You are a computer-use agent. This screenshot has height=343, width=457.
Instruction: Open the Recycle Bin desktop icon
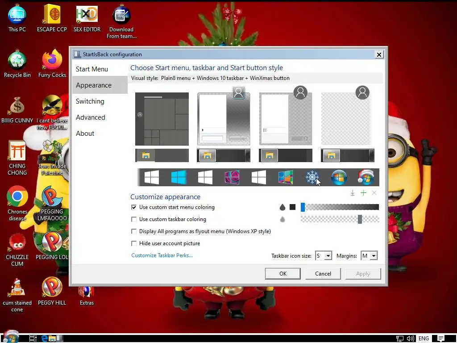pos(17,63)
